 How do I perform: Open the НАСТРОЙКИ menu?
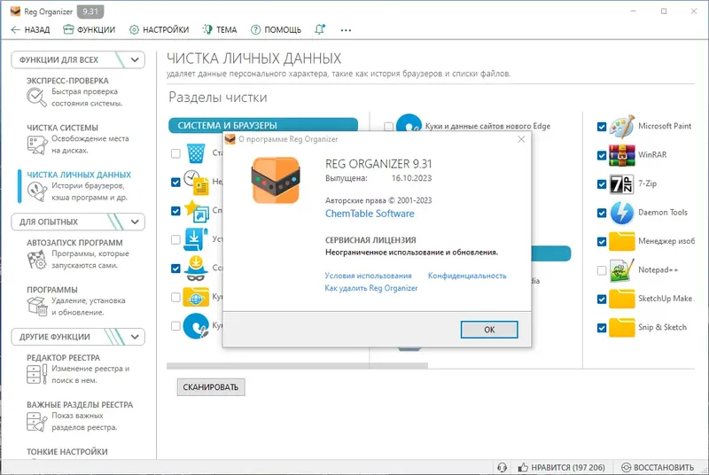click(x=159, y=29)
